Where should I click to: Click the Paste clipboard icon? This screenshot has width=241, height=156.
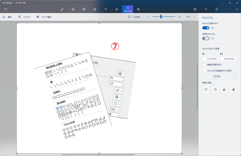[195, 9]
